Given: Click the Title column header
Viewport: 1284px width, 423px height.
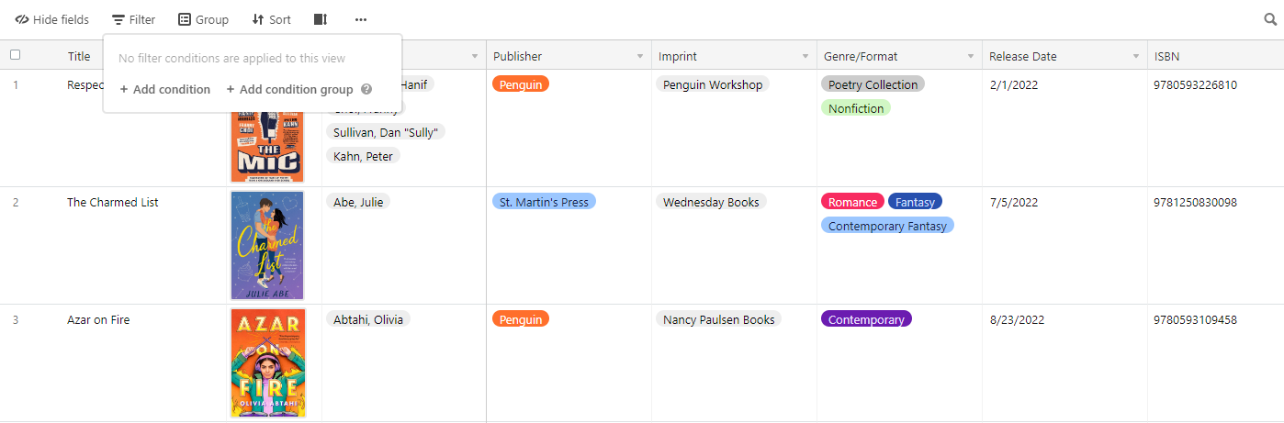Looking at the screenshot, I should click(x=79, y=56).
